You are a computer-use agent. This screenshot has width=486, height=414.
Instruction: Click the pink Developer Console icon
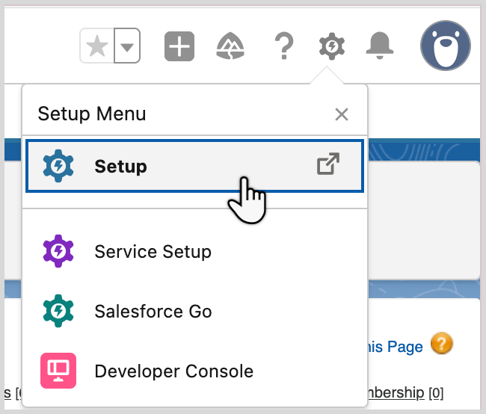[x=58, y=371]
